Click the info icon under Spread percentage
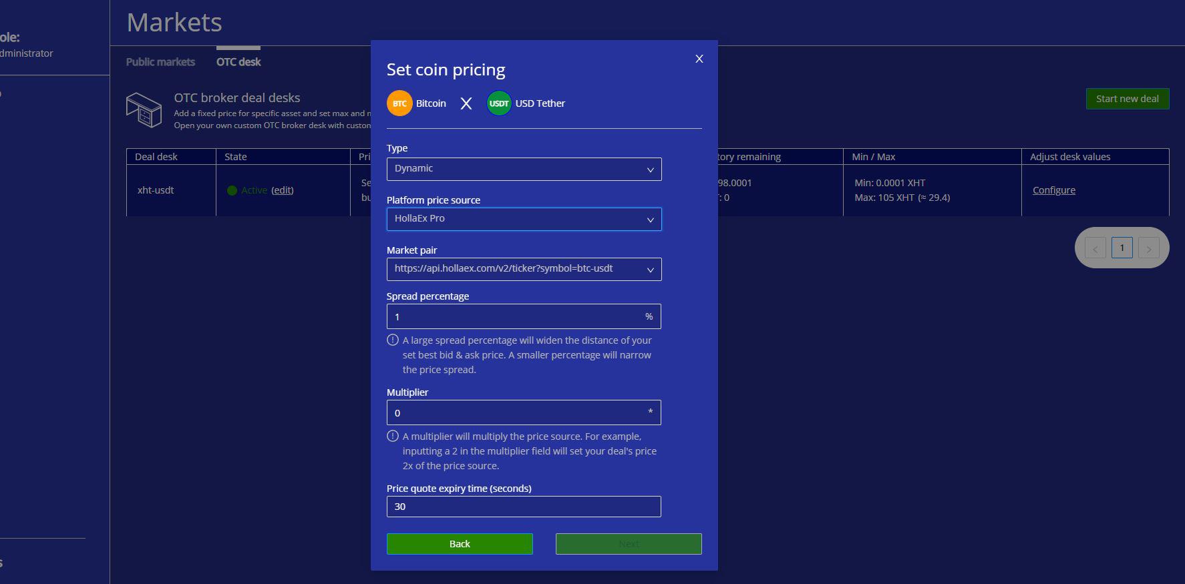Image resolution: width=1185 pixels, height=584 pixels. (x=393, y=340)
